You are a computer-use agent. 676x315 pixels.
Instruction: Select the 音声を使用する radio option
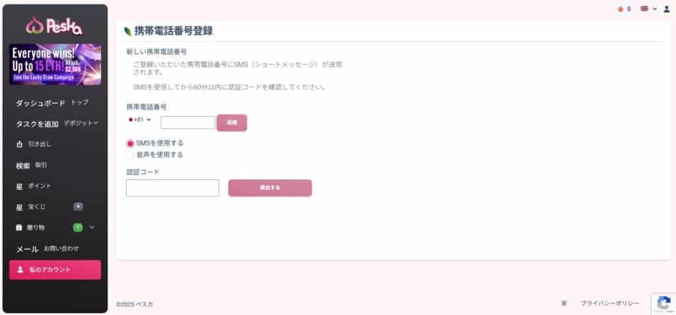click(130, 155)
